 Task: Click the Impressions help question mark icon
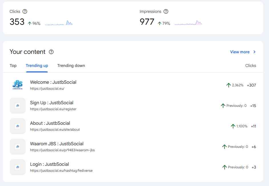pyautogui.click(x=166, y=12)
